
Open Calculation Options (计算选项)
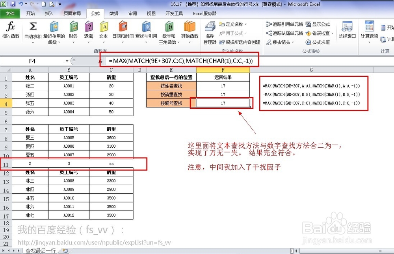click(370, 32)
